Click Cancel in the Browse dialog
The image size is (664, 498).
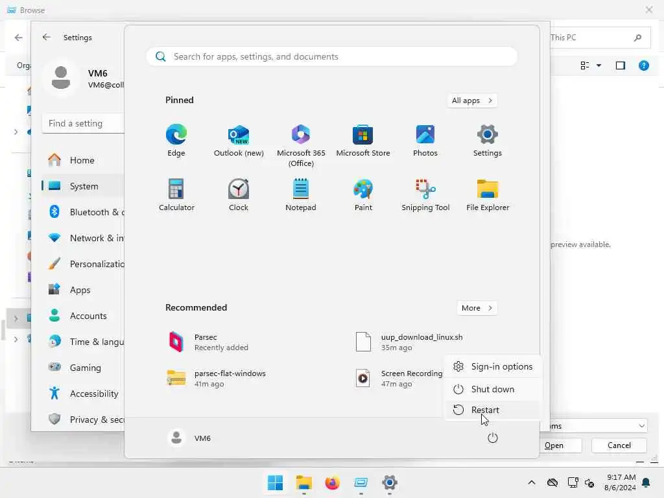619,445
